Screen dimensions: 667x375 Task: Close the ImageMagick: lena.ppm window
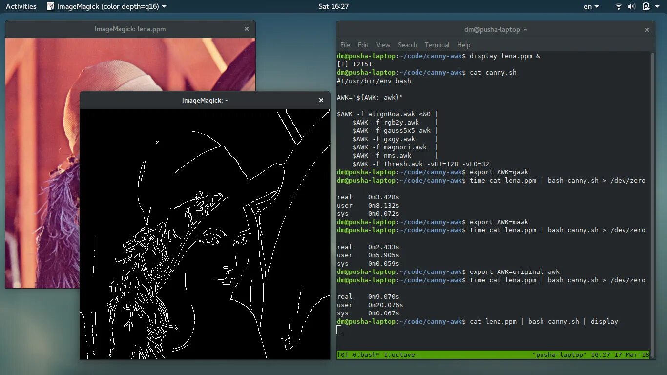tap(247, 29)
